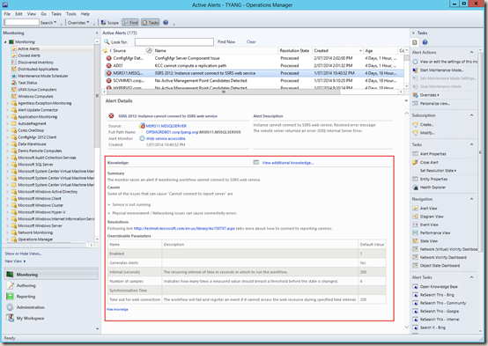
Task: Click the Look for input field
Action: [174, 41]
